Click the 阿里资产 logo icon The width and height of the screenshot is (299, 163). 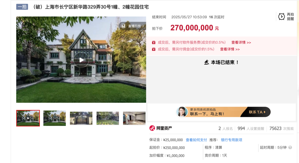click(152, 128)
